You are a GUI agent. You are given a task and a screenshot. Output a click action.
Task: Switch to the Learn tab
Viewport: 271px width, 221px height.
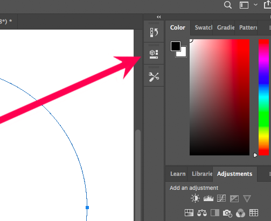pos(178,174)
